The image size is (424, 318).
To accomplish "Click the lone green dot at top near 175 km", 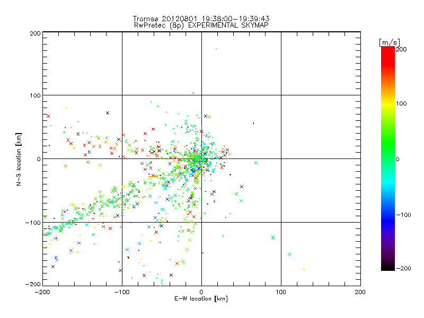I will 216,48.
